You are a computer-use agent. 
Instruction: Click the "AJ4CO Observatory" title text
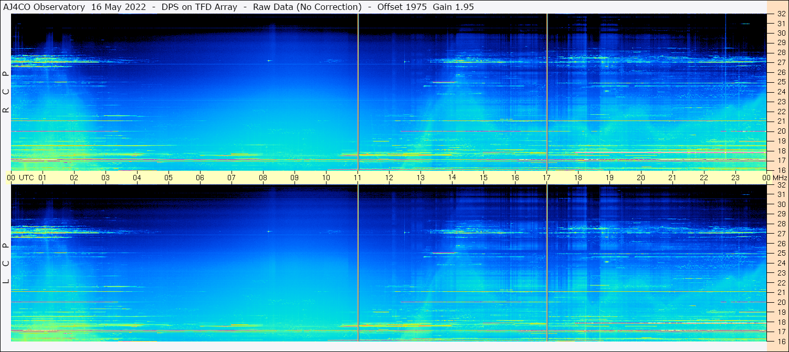pos(44,7)
